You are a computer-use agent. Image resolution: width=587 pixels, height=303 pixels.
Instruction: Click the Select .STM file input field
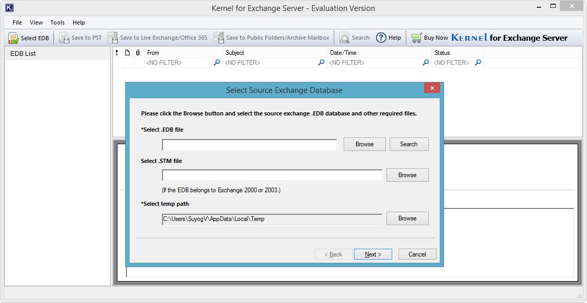coord(272,175)
